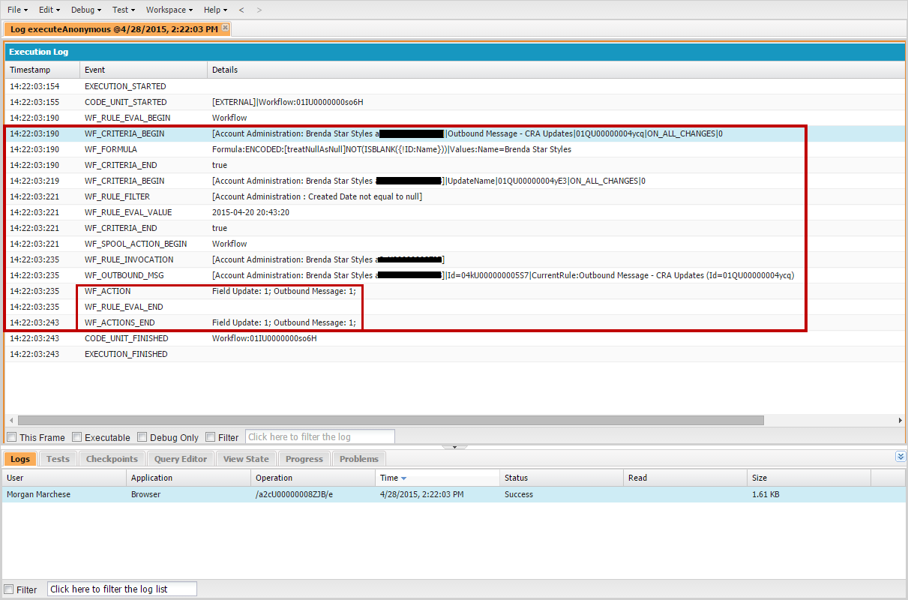Image resolution: width=908 pixels, height=600 pixels.
Task: Select the WF_OUTBOUND_MSG row
Action: pos(454,275)
